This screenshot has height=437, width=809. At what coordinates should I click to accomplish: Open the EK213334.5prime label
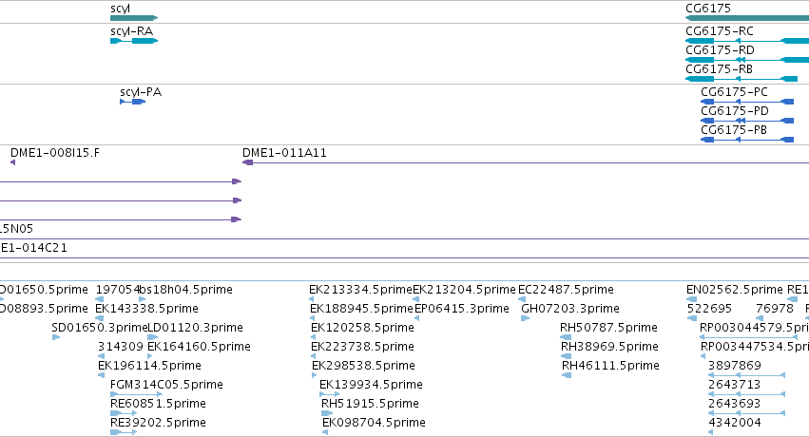(360, 290)
